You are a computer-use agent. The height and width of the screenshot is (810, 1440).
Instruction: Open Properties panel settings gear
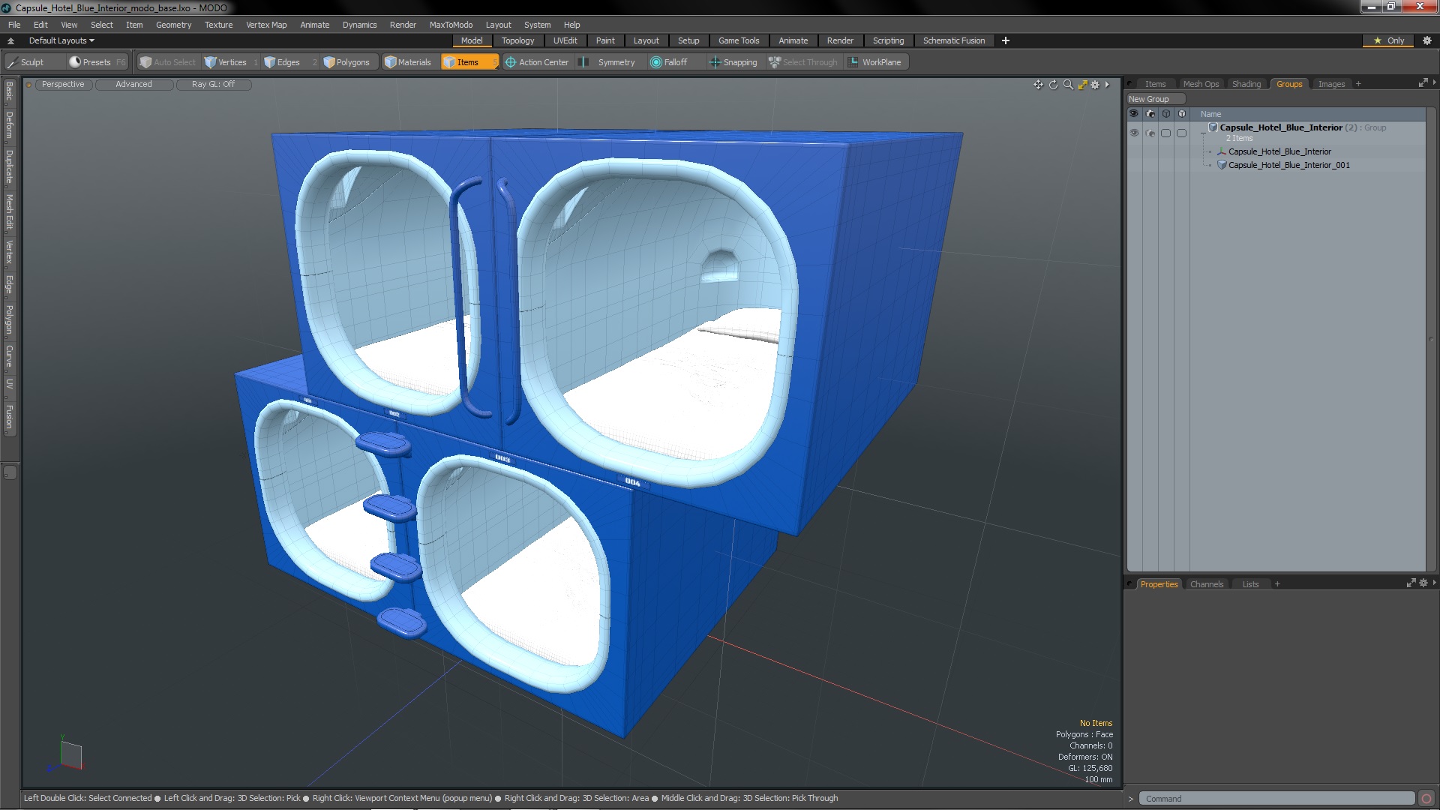tap(1423, 583)
